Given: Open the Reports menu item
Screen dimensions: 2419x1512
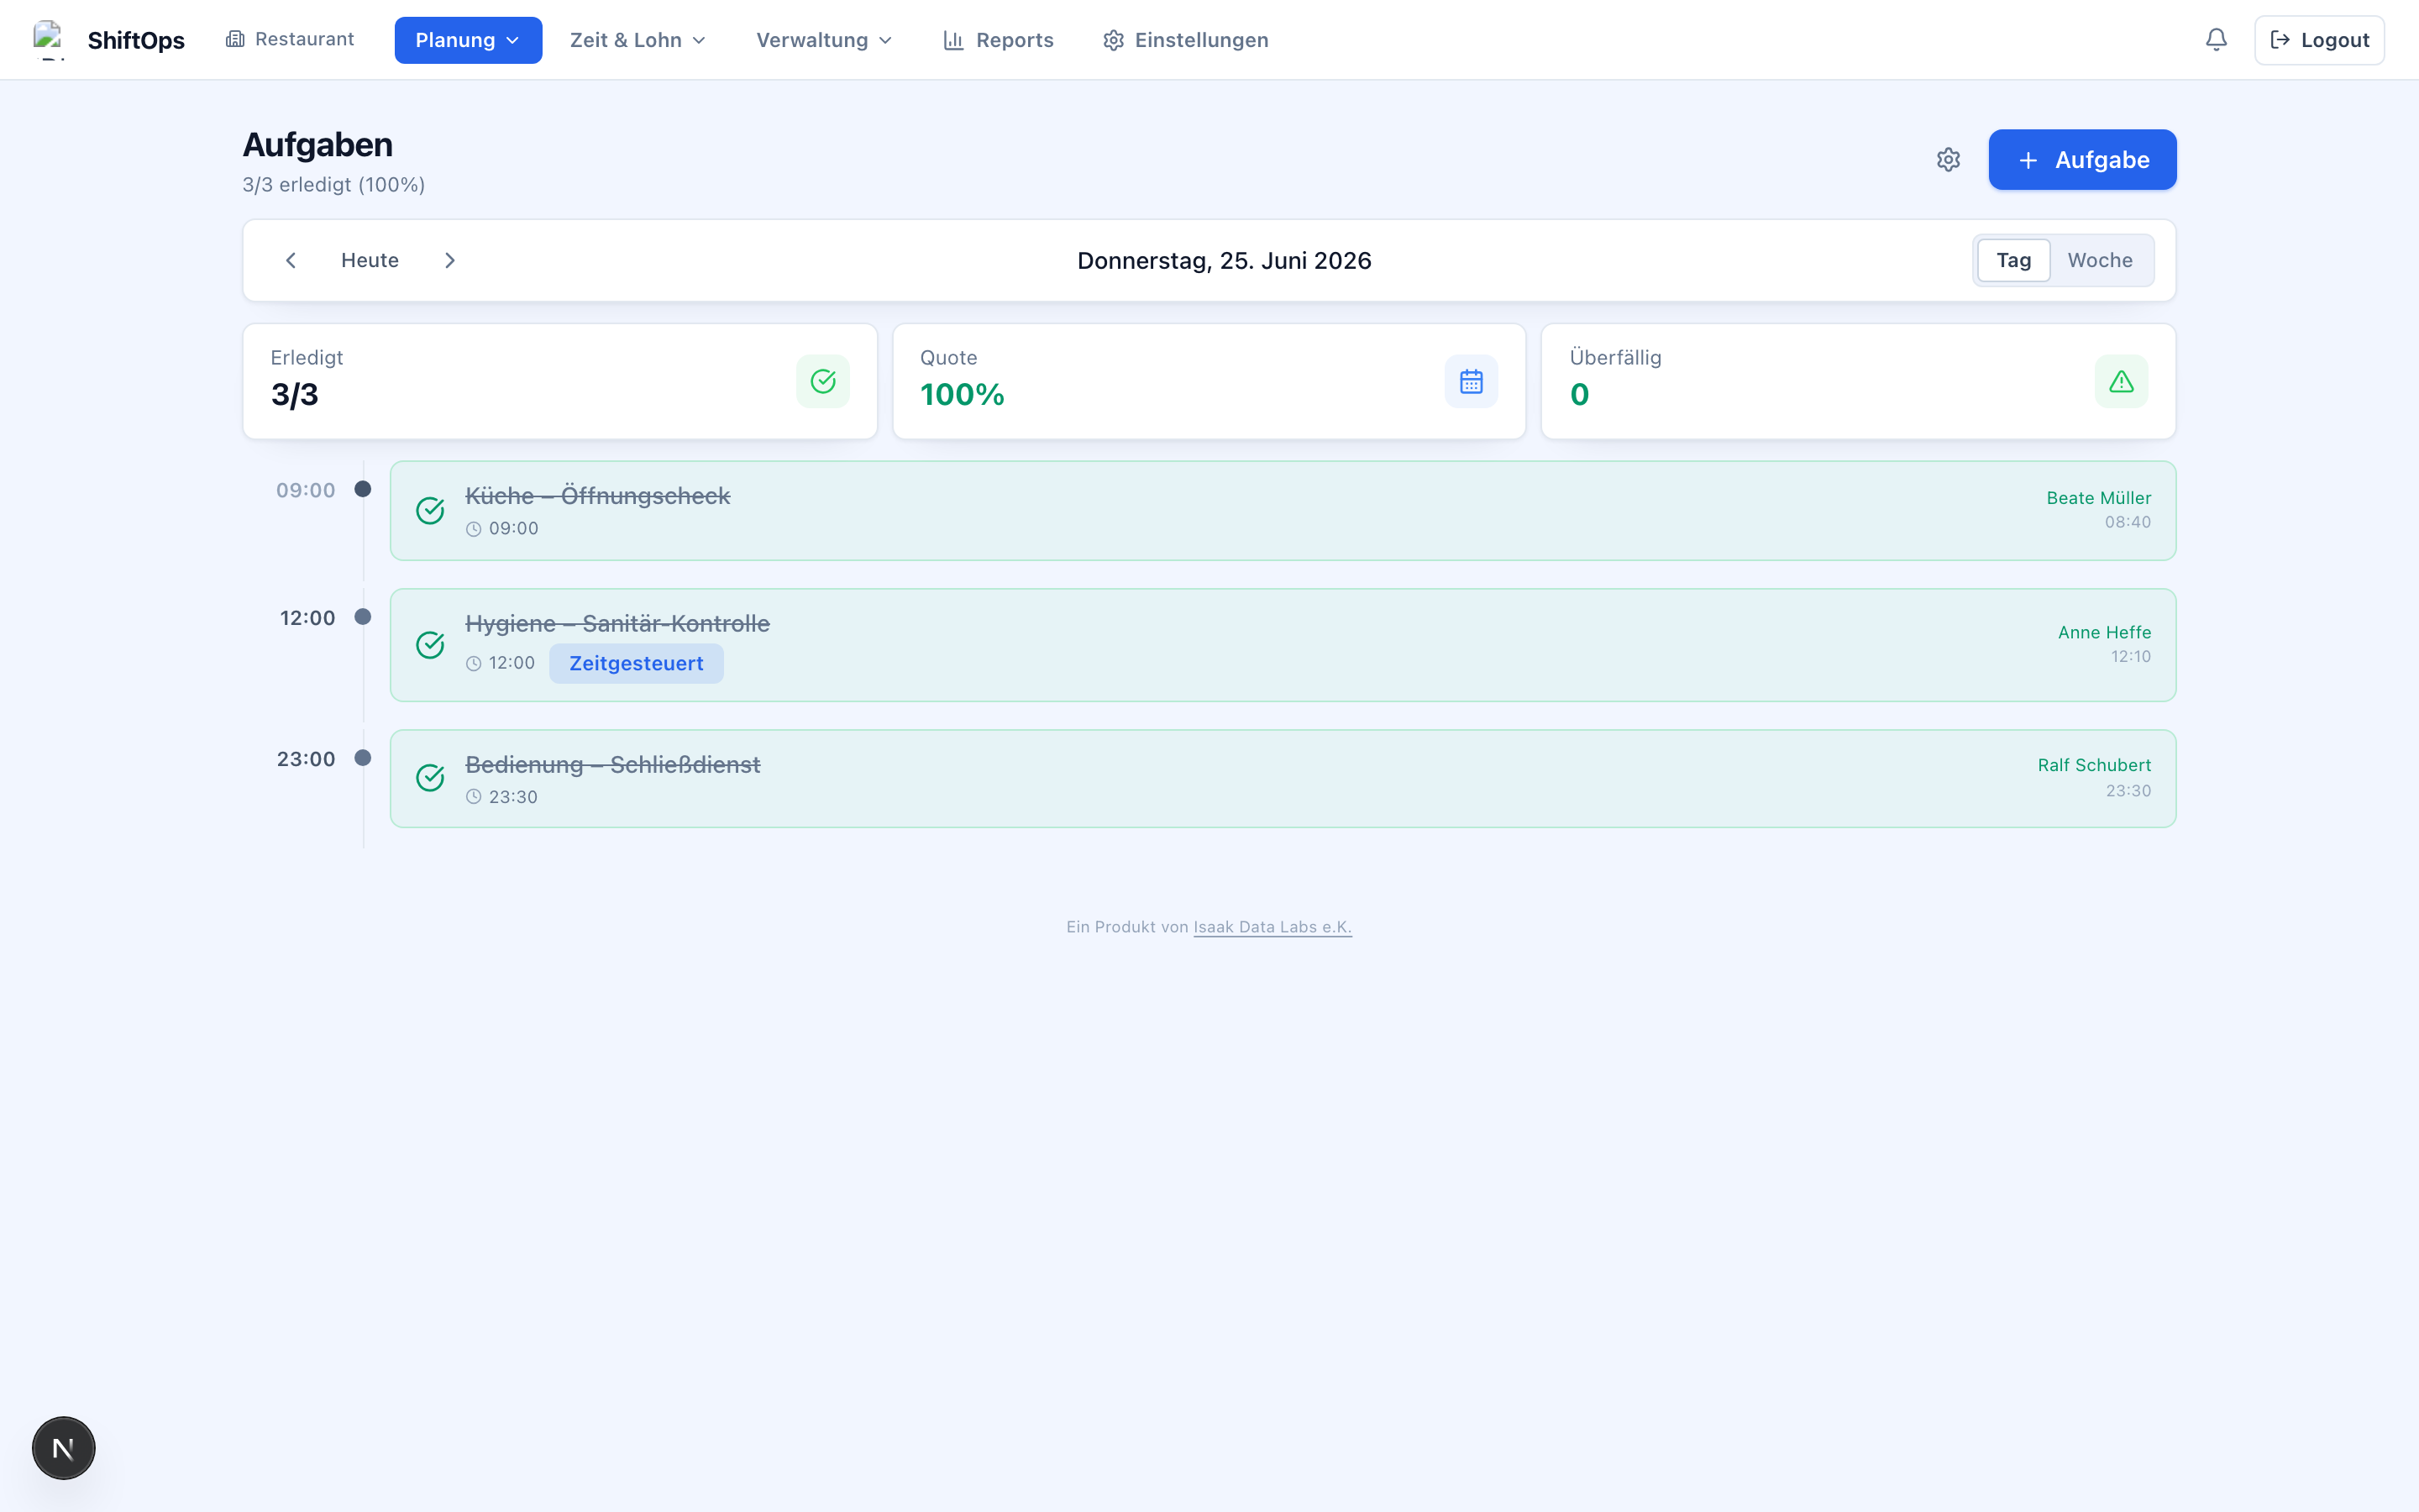Looking at the screenshot, I should click(998, 40).
